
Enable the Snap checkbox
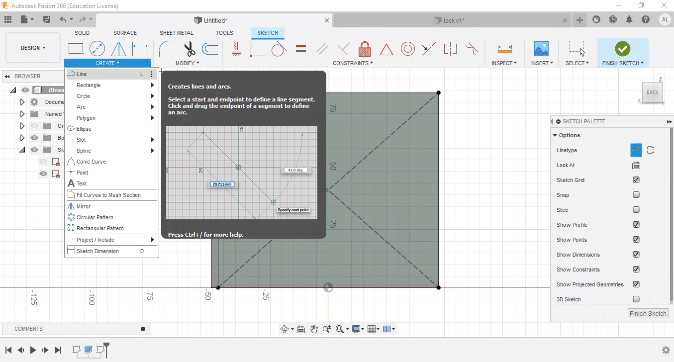[x=636, y=195]
